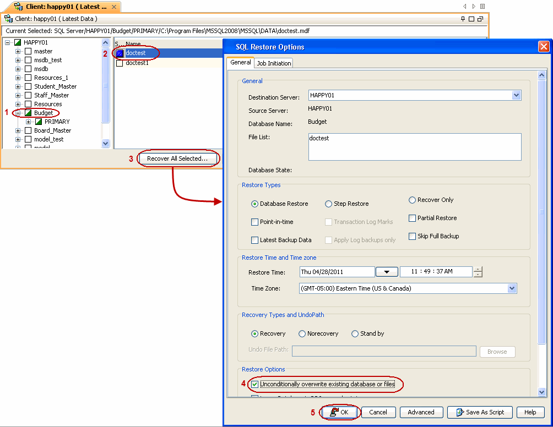Enable Skip Full Backup checkbox
Viewport: 553px width, 427px height.
(412, 236)
